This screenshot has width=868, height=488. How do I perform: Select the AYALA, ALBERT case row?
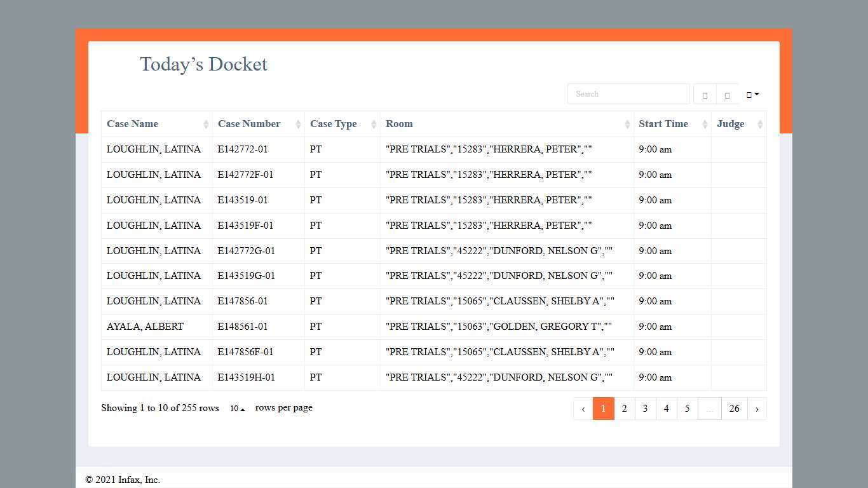[145, 327]
